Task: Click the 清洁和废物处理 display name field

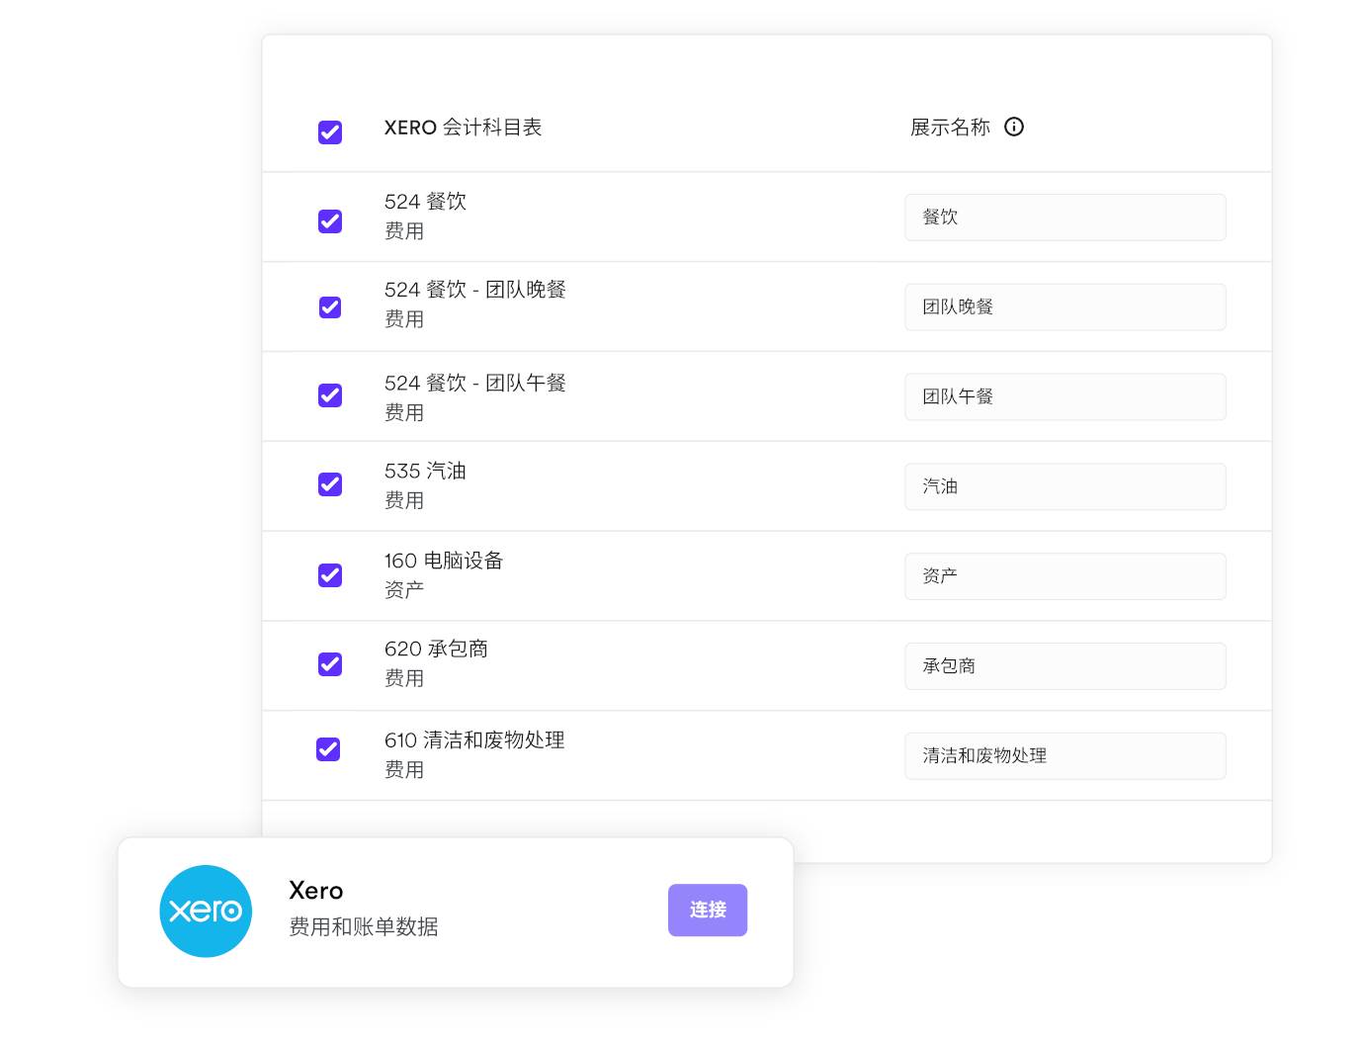Action: pyautogui.click(x=1065, y=755)
